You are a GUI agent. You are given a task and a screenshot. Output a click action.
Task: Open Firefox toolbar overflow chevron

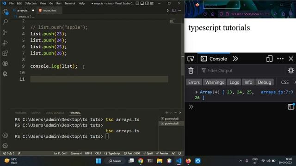tap(275, 14)
